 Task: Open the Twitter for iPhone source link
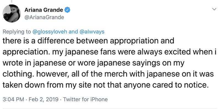click(85, 99)
